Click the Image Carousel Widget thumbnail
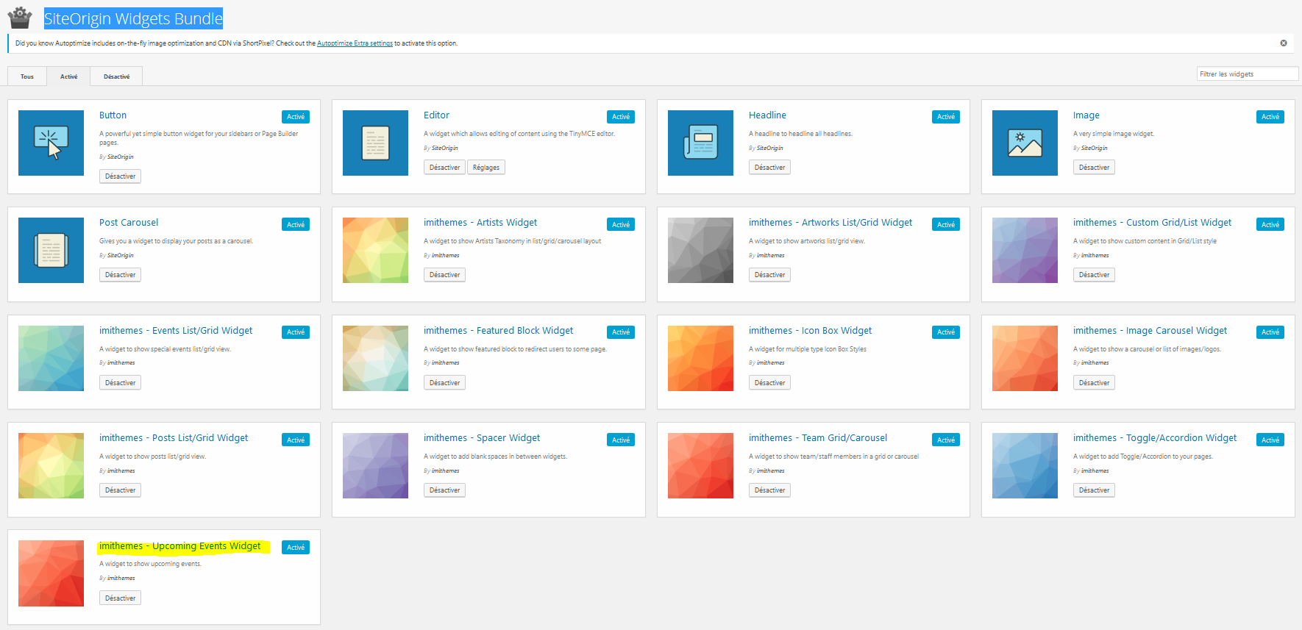1302x630 pixels. click(x=1025, y=358)
